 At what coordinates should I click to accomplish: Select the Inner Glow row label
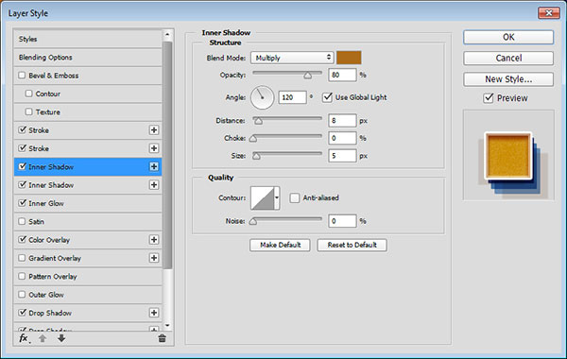tap(46, 203)
